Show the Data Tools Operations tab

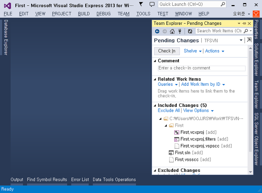click(114, 179)
